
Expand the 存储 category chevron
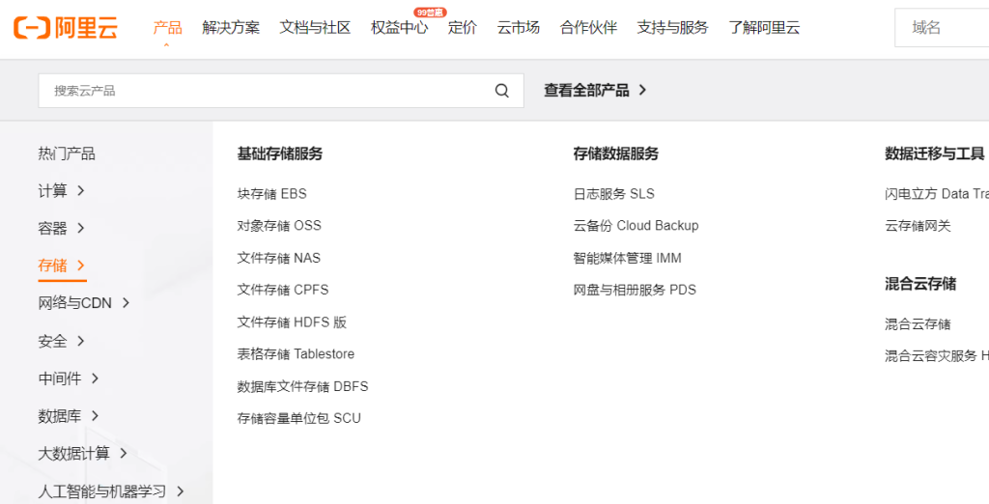[81, 266]
